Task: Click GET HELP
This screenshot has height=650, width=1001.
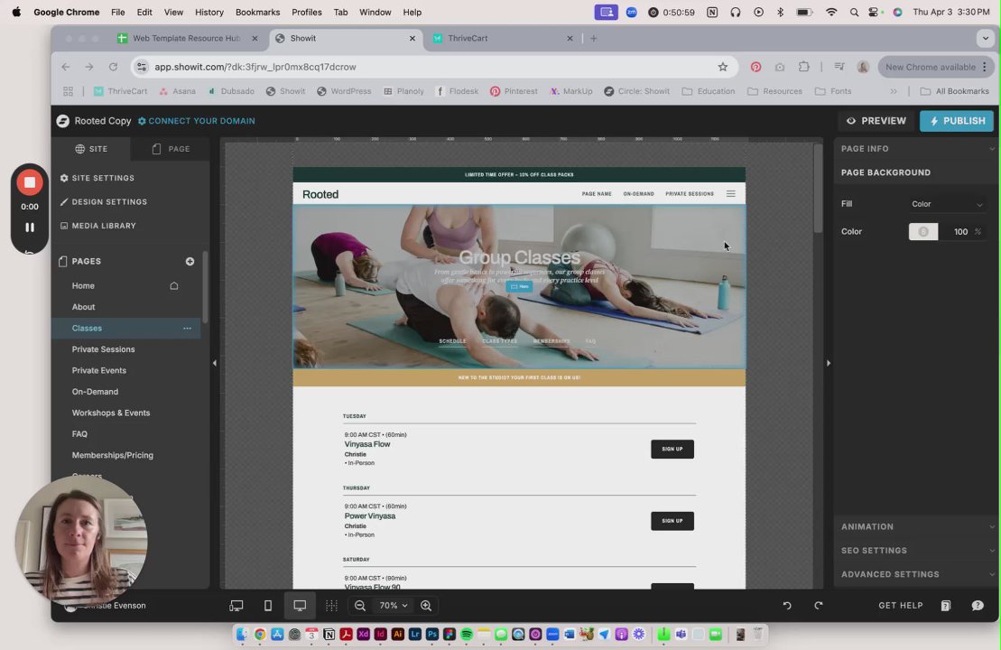Action: coord(900,605)
